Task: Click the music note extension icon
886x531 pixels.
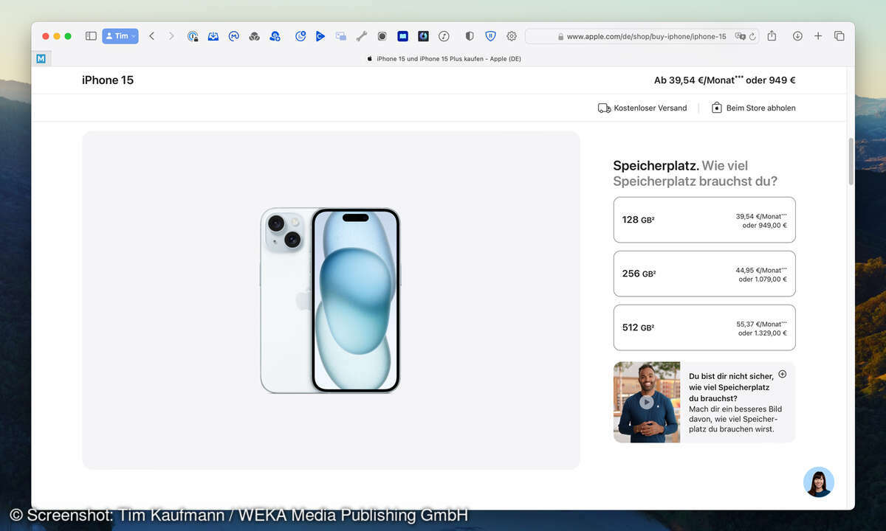Action: click(x=444, y=36)
